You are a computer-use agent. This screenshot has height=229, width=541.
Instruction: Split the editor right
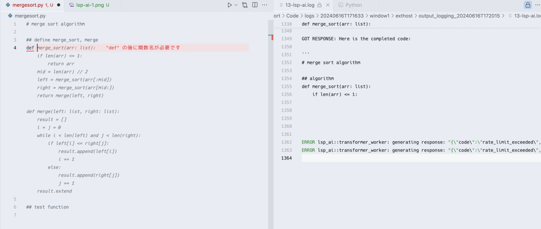click(x=255, y=5)
